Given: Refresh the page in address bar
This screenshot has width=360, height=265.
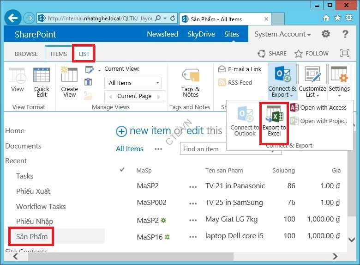Looking at the screenshot, I should click(173, 18).
